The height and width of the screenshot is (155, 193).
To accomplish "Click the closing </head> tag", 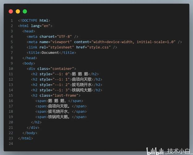I will coord(30,58).
